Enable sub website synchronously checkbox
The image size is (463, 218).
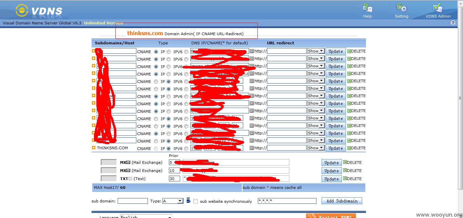coord(196,201)
